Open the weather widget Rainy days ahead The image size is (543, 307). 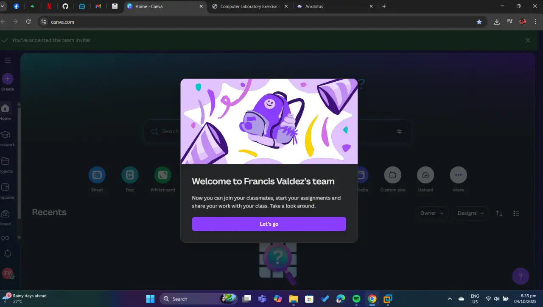click(x=25, y=299)
